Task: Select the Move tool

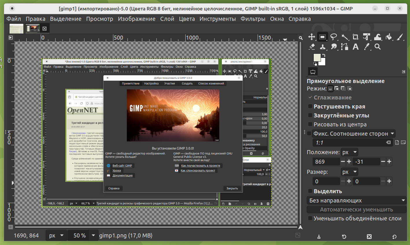Action: point(312,37)
